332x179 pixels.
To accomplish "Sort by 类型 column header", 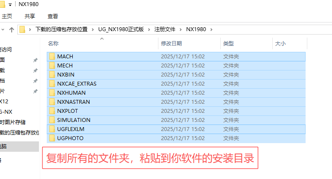I will coord(228,44).
